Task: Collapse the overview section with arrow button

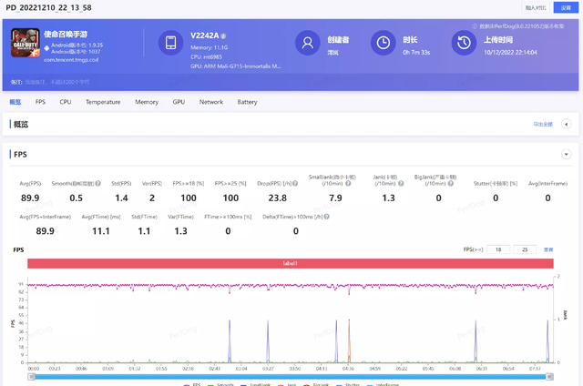Action: click(x=567, y=125)
